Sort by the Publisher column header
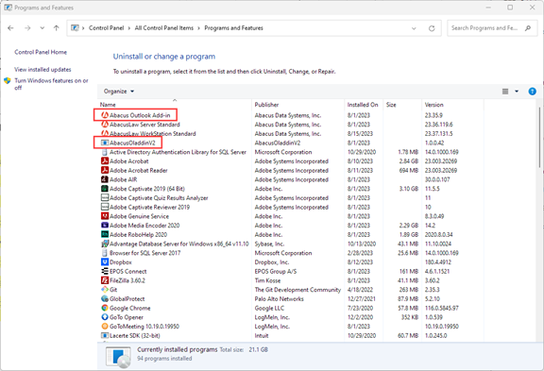Viewport: 544px width, 371px height. 297,105
